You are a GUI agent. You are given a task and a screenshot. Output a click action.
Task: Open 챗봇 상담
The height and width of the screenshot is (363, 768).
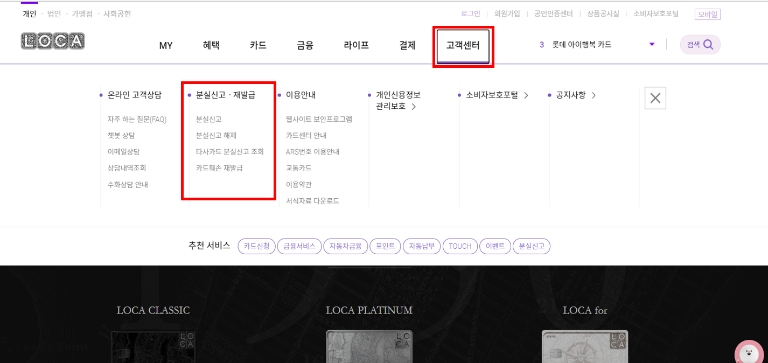coord(121,136)
